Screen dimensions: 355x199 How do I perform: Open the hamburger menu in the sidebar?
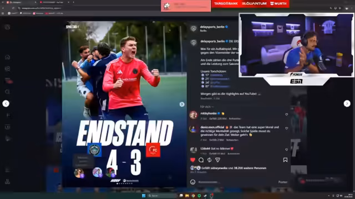[7, 170]
